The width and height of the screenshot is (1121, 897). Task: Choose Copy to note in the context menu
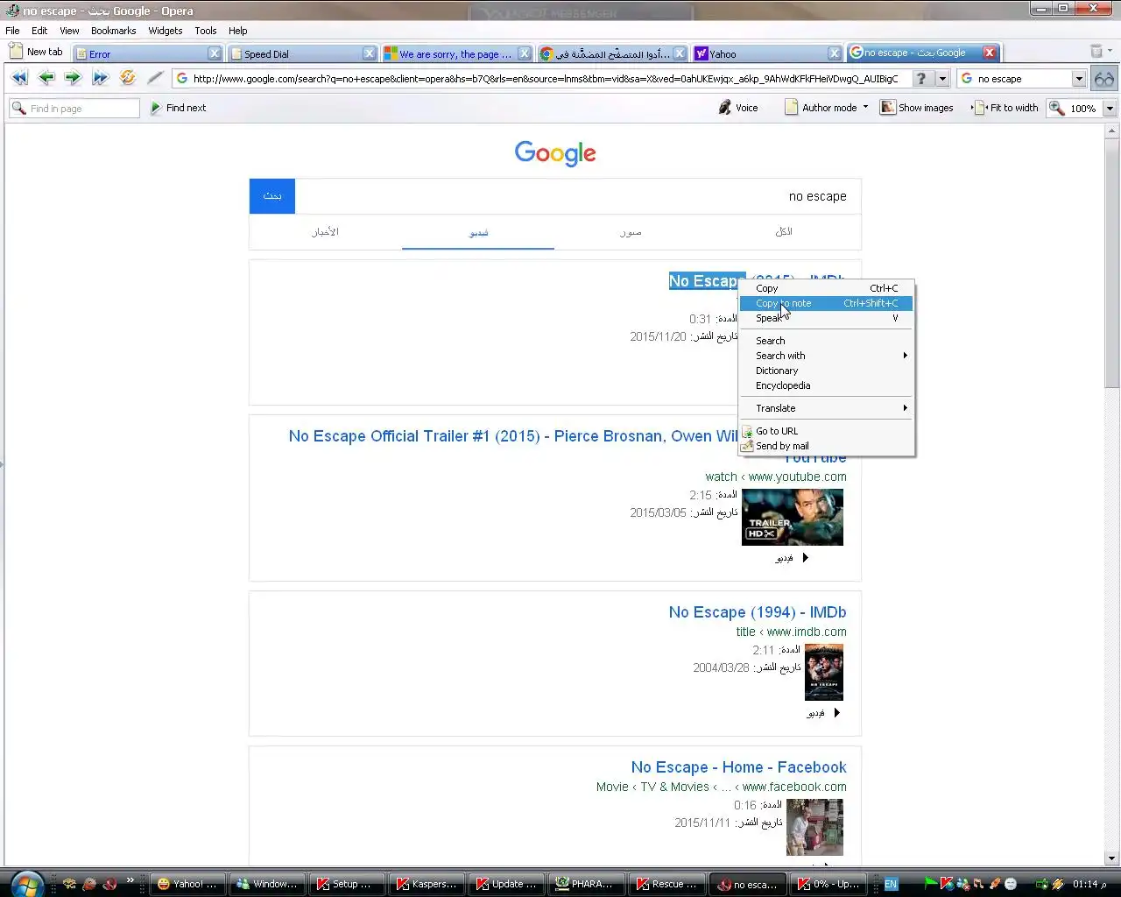(x=826, y=303)
